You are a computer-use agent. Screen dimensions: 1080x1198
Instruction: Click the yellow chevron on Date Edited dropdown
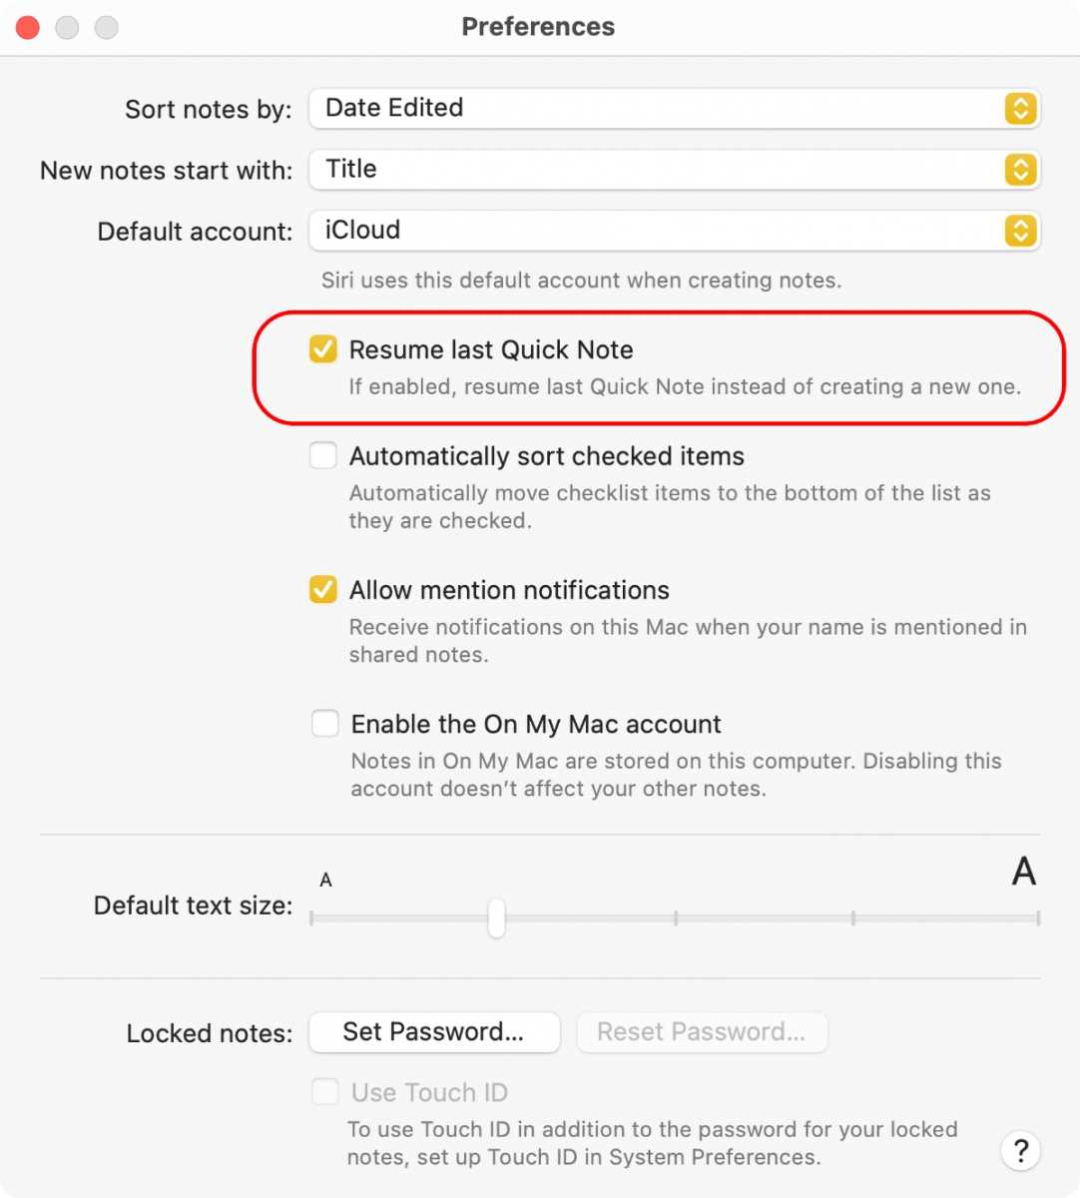click(x=1020, y=109)
